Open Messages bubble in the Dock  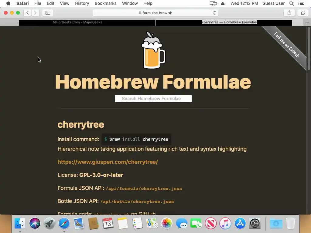(181, 223)
